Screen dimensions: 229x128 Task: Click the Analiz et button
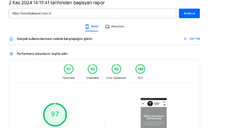[x=189, y=13]
